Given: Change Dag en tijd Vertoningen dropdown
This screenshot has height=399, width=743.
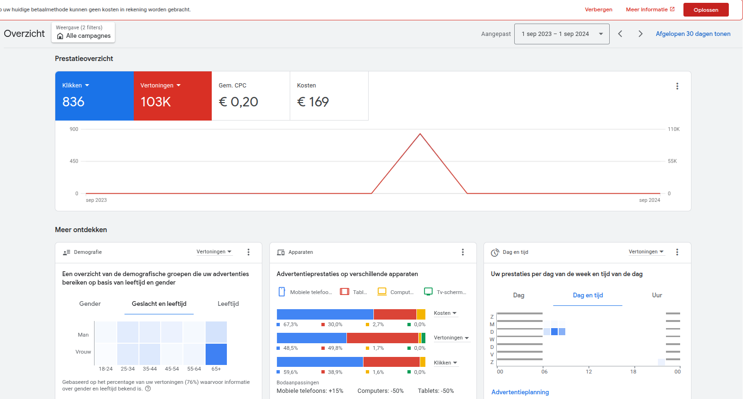Looking at the screenshot, I should click(x=646, y=252).
